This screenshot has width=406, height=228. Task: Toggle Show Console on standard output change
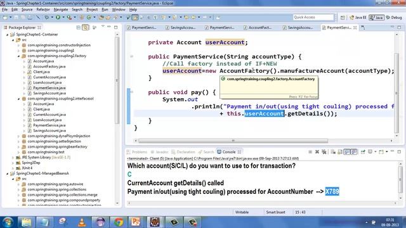347,152
